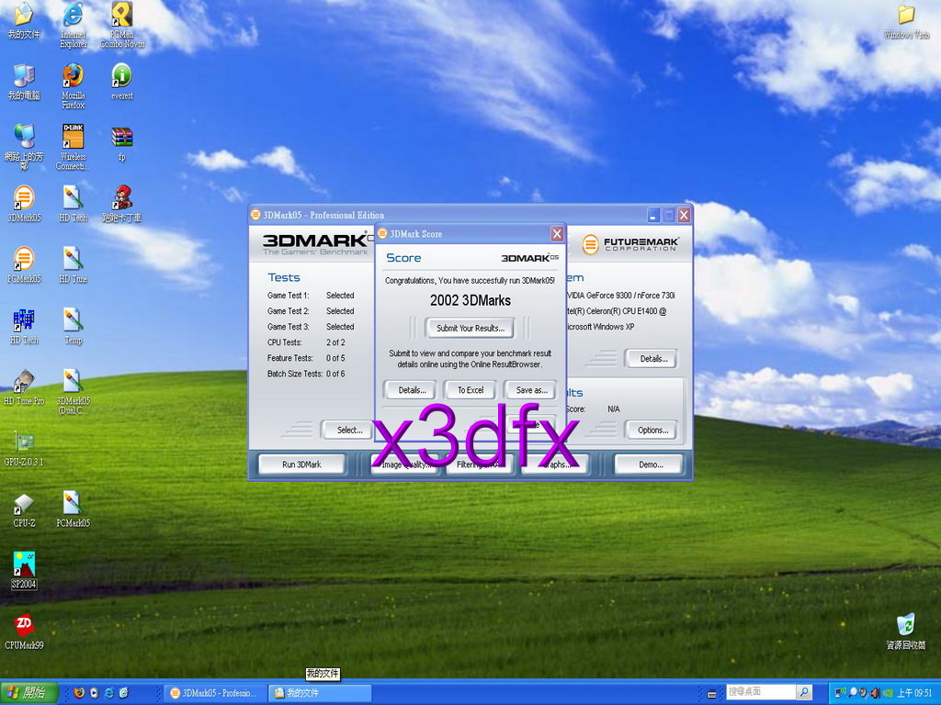Click the 搜尋桌面 search field
The width and height of the screenshot is (941, 705).
pyautogui.click(x=760, y=692)
